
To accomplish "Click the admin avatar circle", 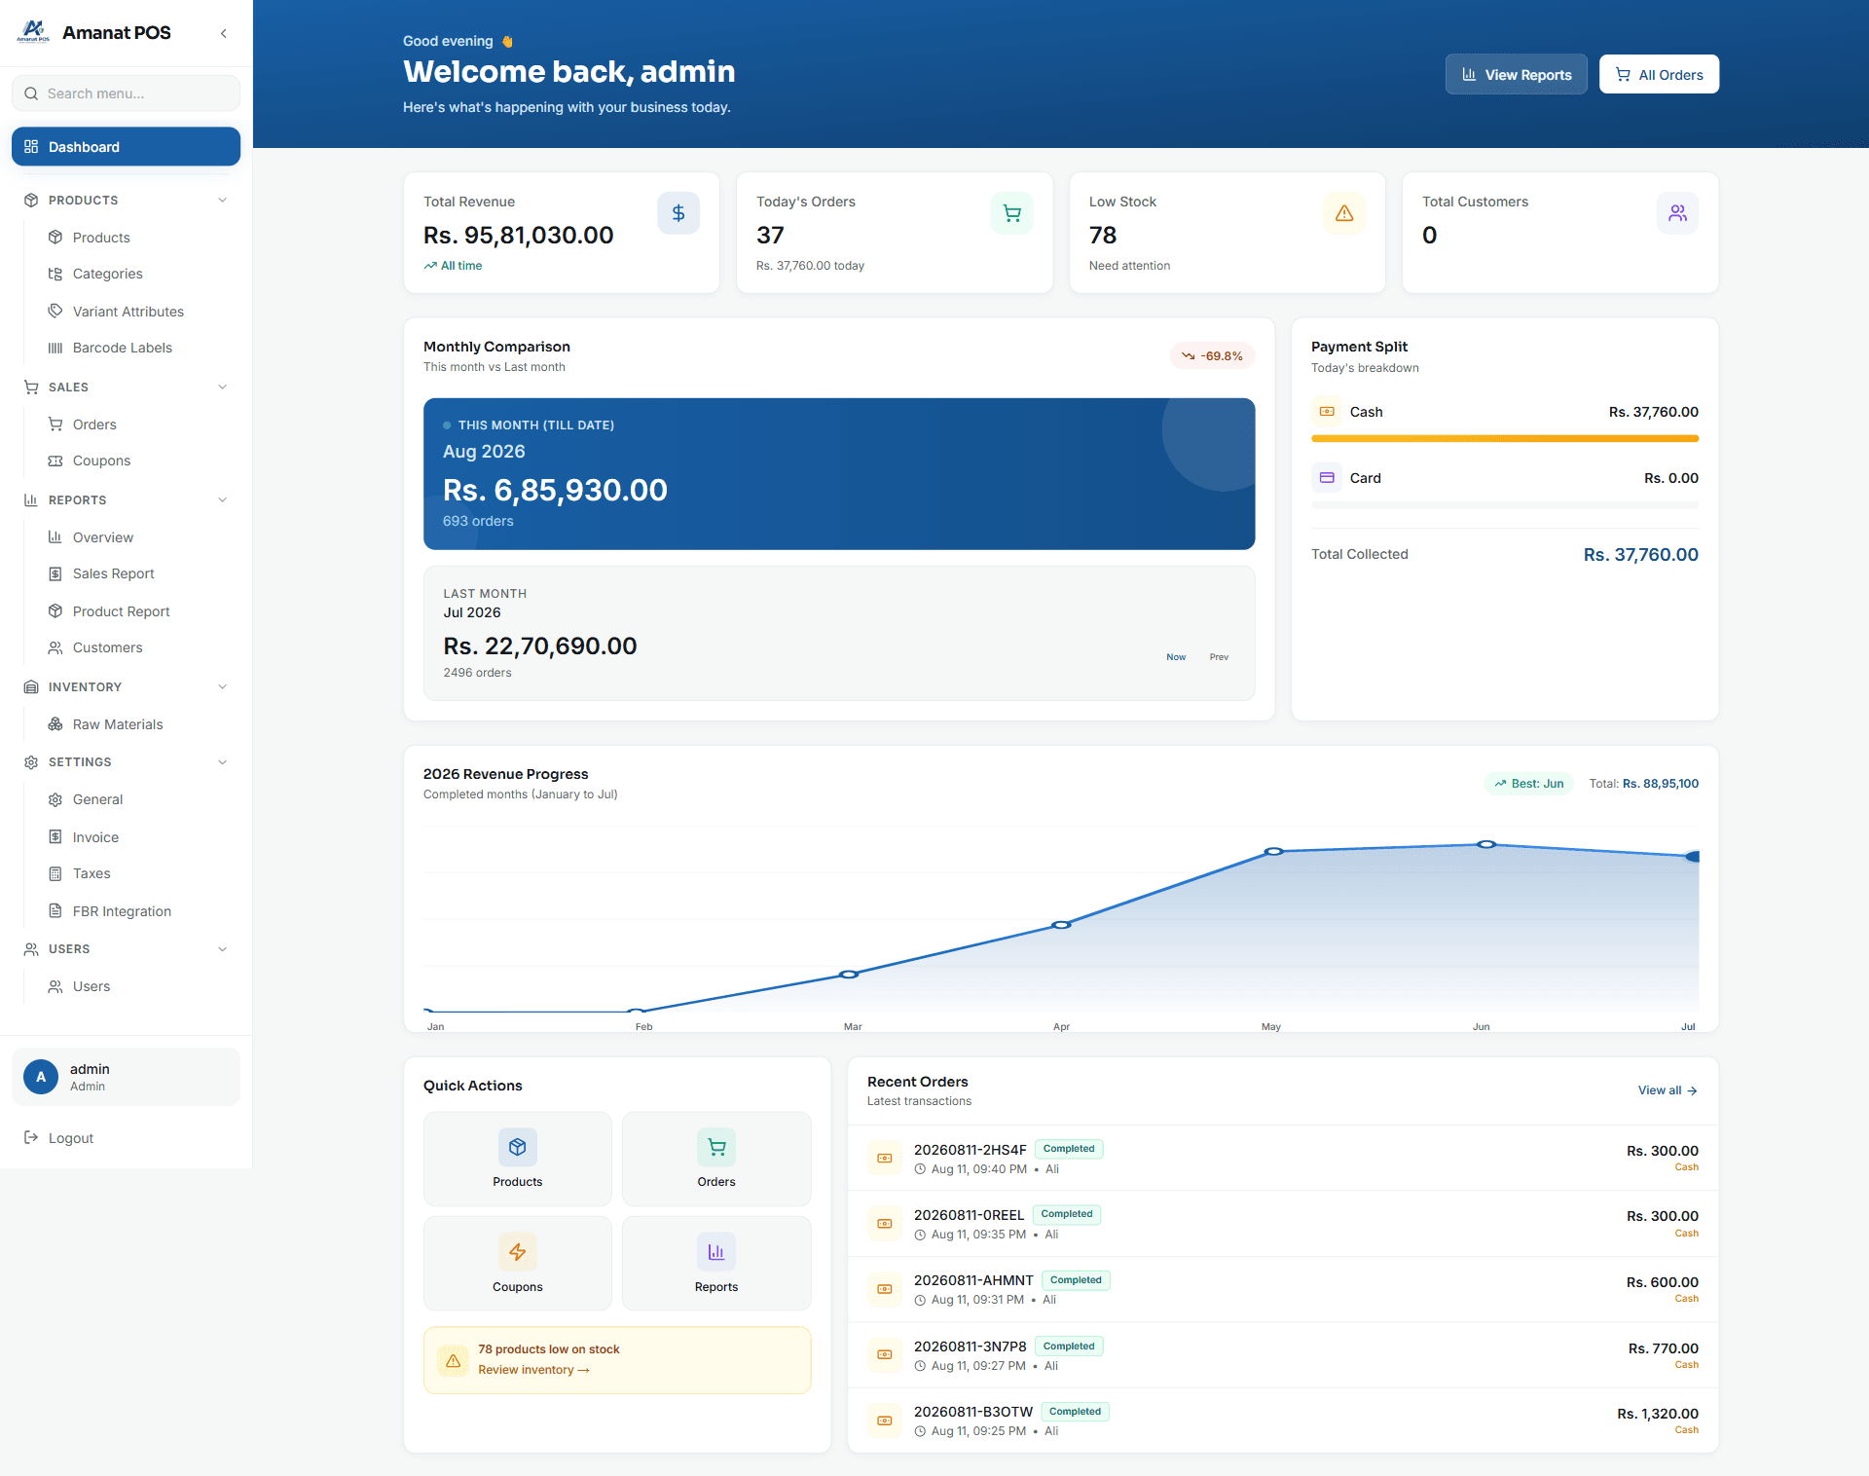I will [x=41, y=1077].
